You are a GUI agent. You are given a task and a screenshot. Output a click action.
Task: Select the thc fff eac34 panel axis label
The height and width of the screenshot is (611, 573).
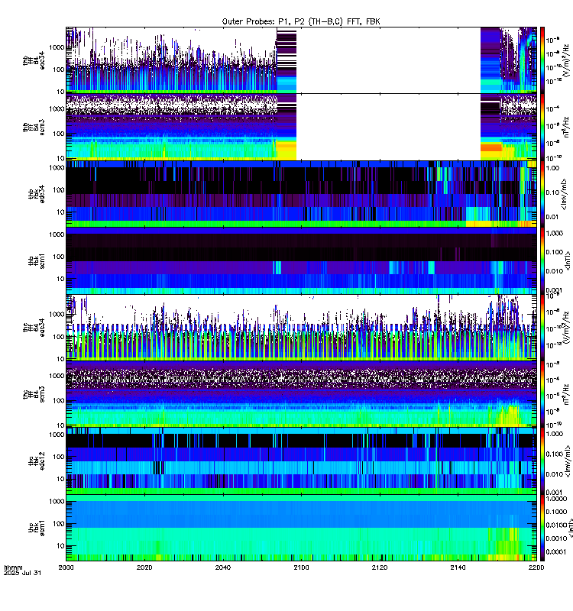(x=34, y=328)
